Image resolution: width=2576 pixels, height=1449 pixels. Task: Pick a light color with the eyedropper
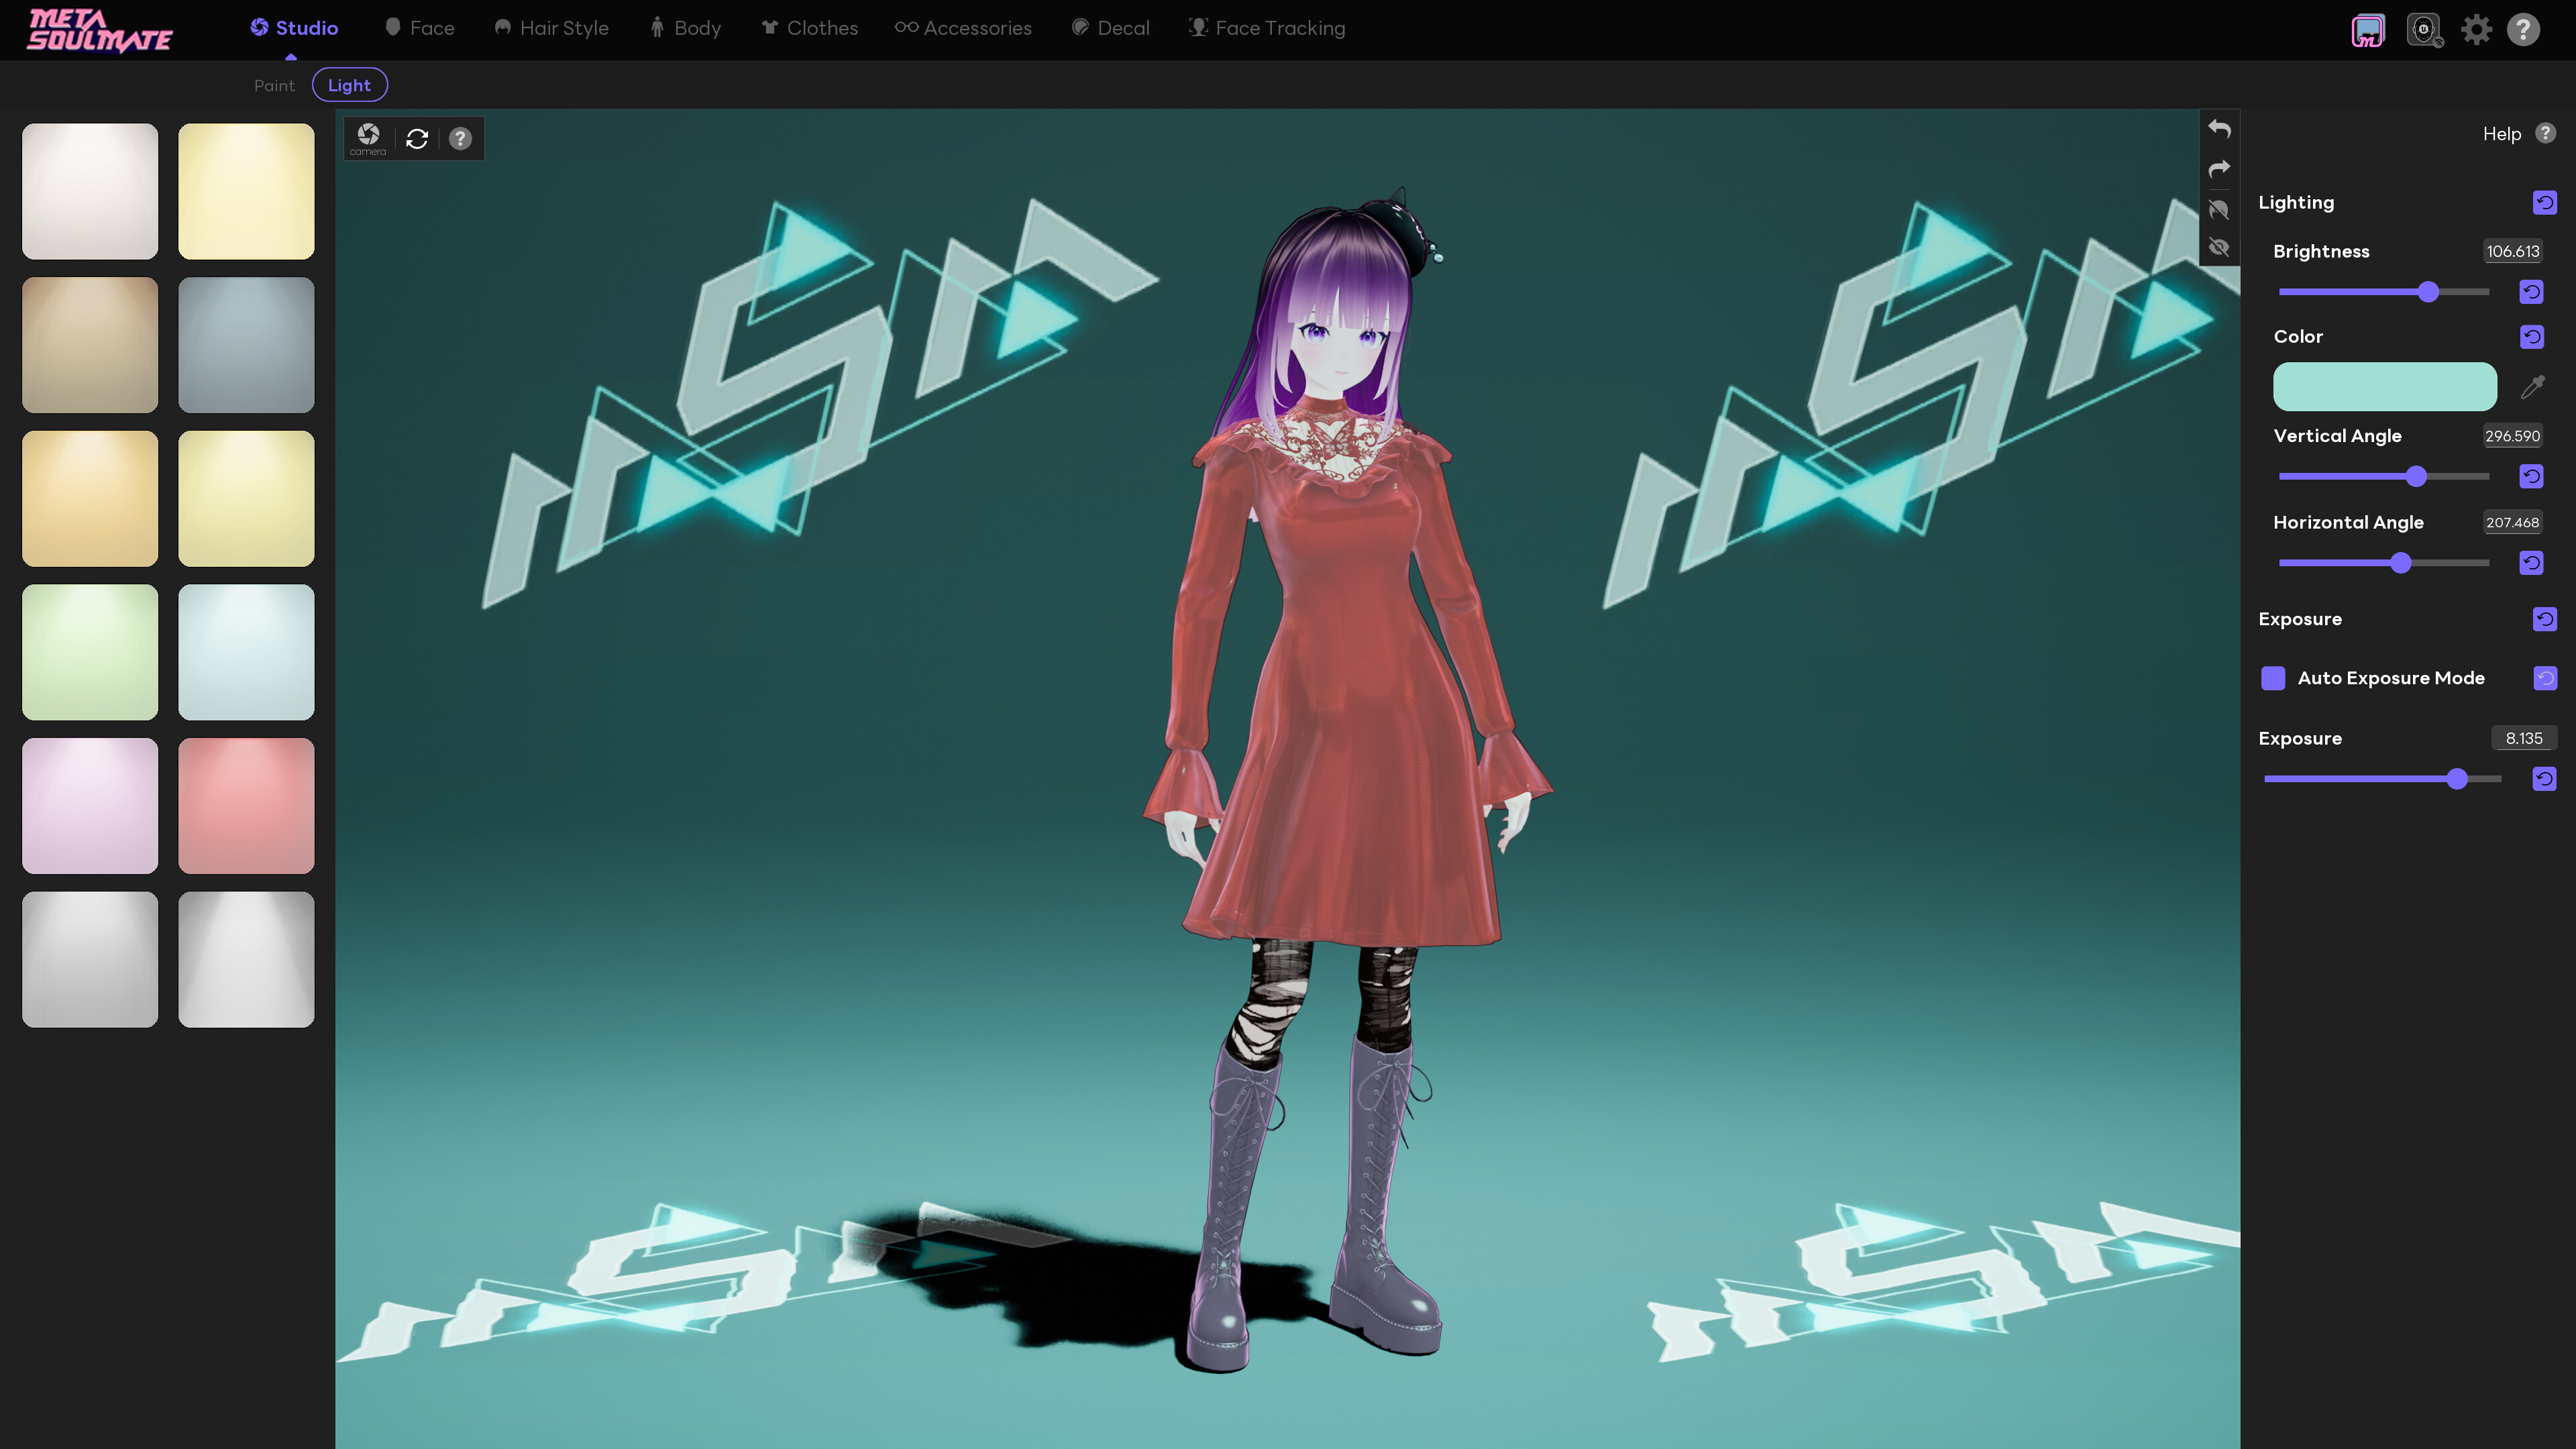[2534, 387]
